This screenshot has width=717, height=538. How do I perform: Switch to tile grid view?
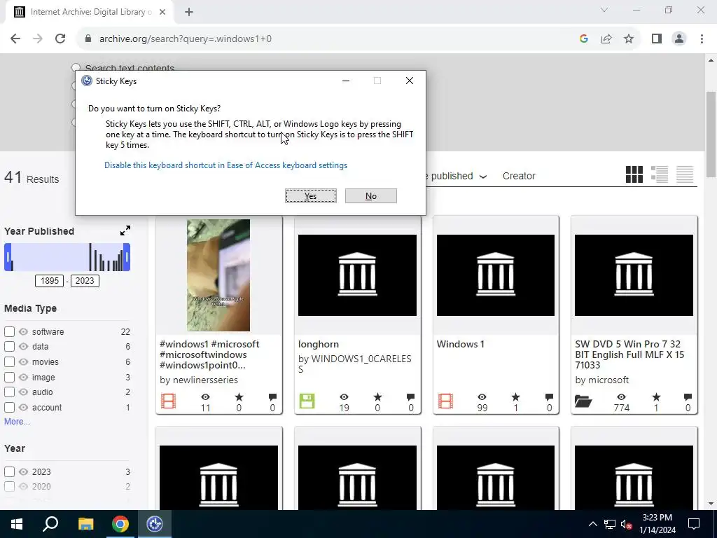(634, 174)
